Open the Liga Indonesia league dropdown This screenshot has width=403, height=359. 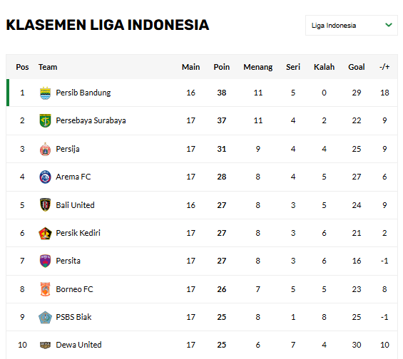coord(352,26)
